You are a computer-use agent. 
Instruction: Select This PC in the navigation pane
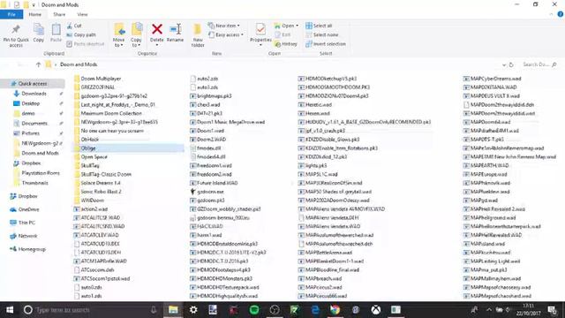click(26, 223)
